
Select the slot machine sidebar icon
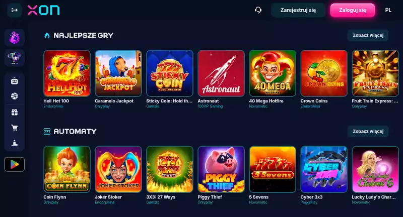pyautogui.click(x=15, y=81)
